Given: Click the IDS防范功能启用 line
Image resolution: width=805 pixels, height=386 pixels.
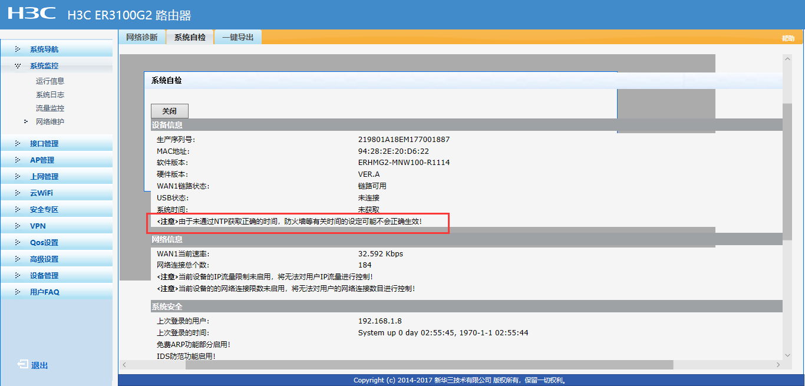Looking at the screenshot, I should point(186,357).
